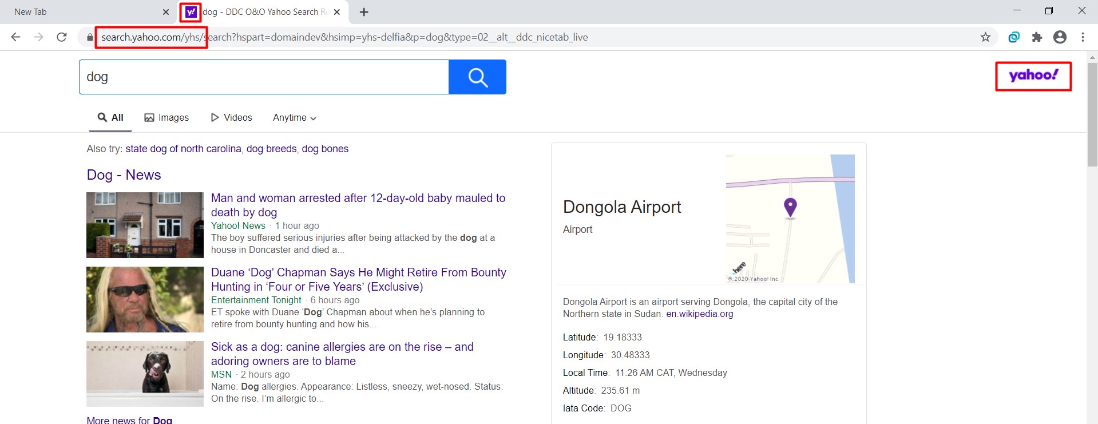The image size is (1098, 424).
Task: Close the dog Yahoo Search tab
Action: (x=337, y=12)
